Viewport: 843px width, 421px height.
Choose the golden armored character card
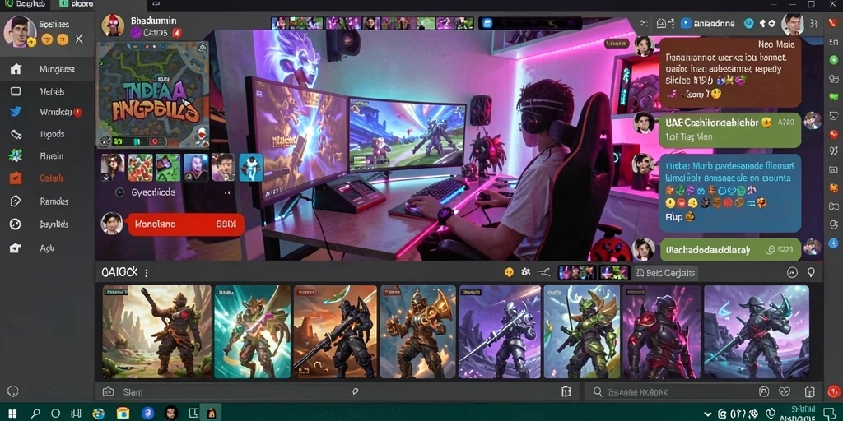tap(417, 332)
